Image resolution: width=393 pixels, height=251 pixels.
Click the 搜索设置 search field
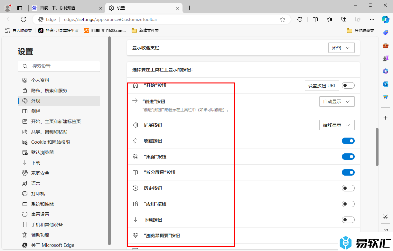point(59,66)
